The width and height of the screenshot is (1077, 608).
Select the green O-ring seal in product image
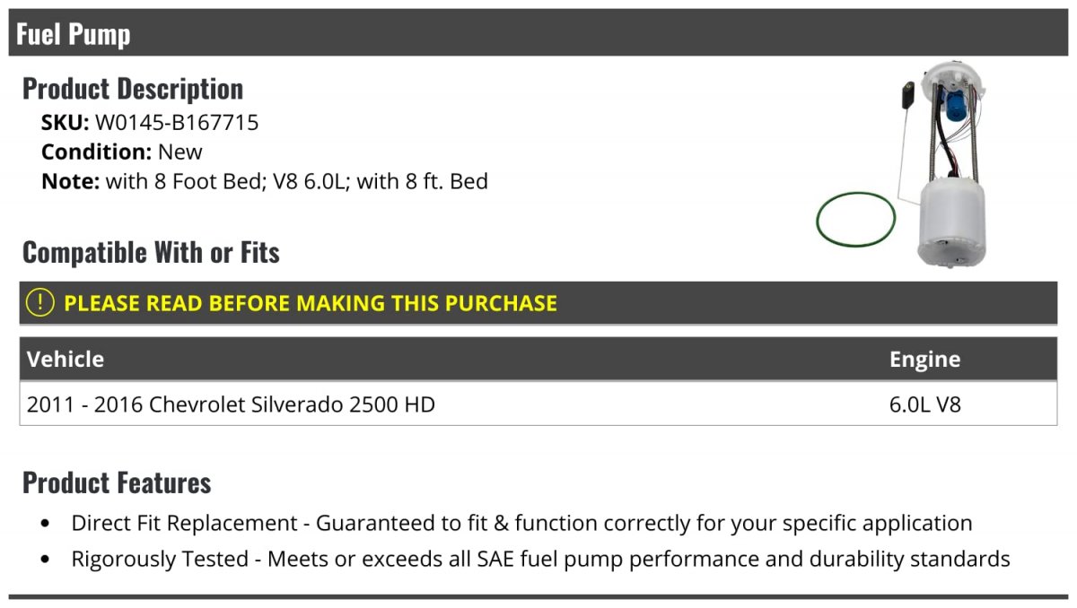856,218
